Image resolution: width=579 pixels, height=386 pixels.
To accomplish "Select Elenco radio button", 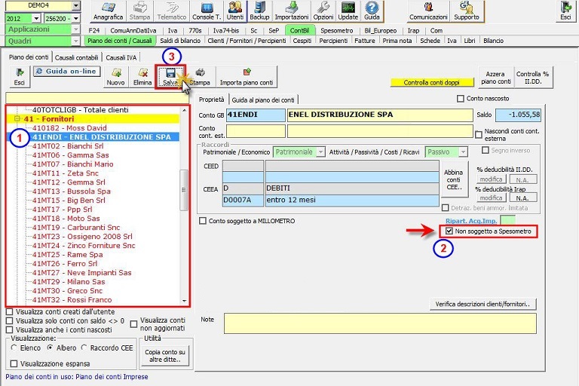I will (x=14, y=348).
